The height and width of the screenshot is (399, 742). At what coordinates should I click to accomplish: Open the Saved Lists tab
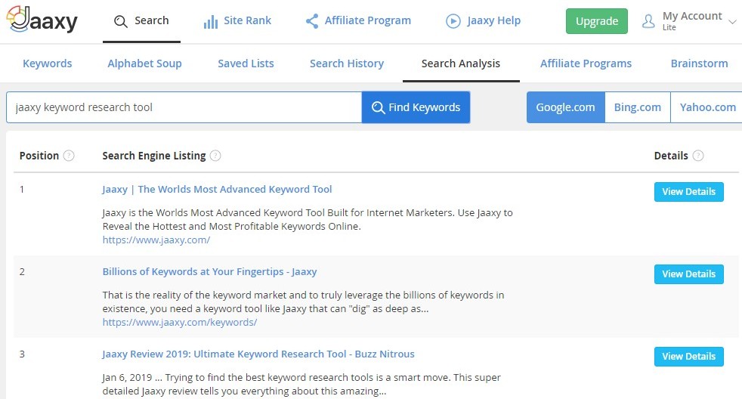point(246,63)
